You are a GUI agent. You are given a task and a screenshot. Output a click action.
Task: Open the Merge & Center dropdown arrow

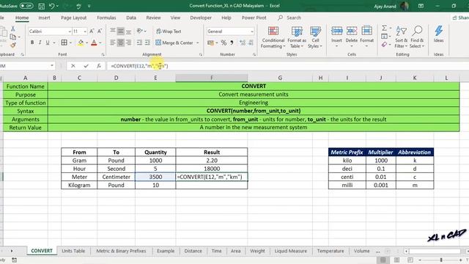coord(198,43)
